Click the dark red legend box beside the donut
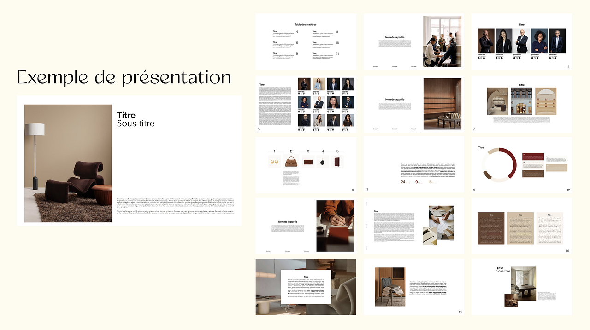Screen dimensions: 590x330 click(x=533, y=157)
